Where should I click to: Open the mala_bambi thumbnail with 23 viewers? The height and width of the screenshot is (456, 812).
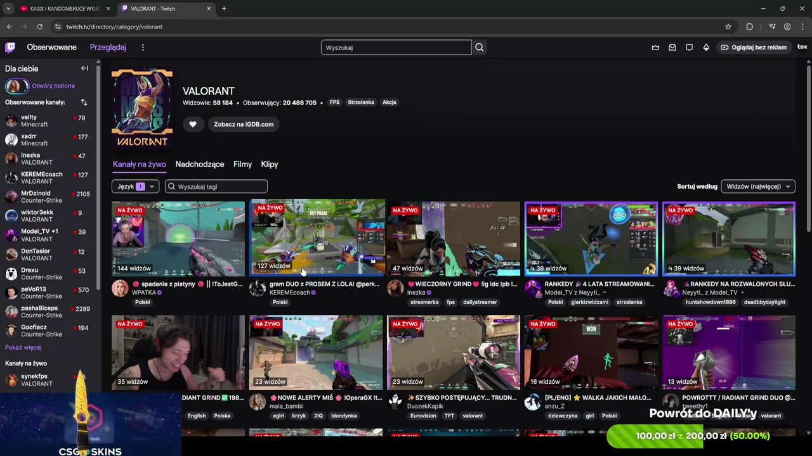click(316, 352)
